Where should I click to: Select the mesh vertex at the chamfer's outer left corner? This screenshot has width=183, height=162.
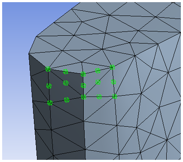[x=29, y=54]
